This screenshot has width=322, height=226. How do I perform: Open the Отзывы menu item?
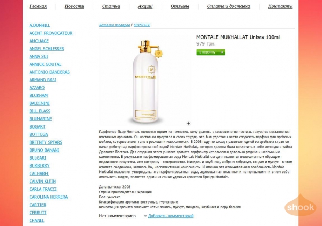coord(180,6)
